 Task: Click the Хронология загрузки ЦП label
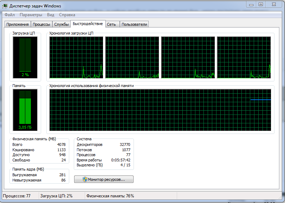[x=71, y=33]
